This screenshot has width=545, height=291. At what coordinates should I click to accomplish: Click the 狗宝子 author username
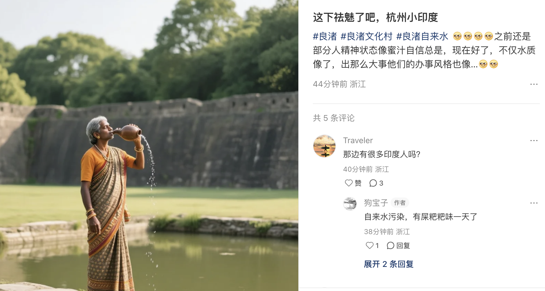(376, 203)
